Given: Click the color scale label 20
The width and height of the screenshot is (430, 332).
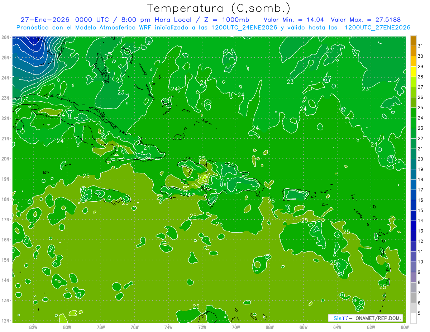Looking at the screenshot, I should coord(420,159).
